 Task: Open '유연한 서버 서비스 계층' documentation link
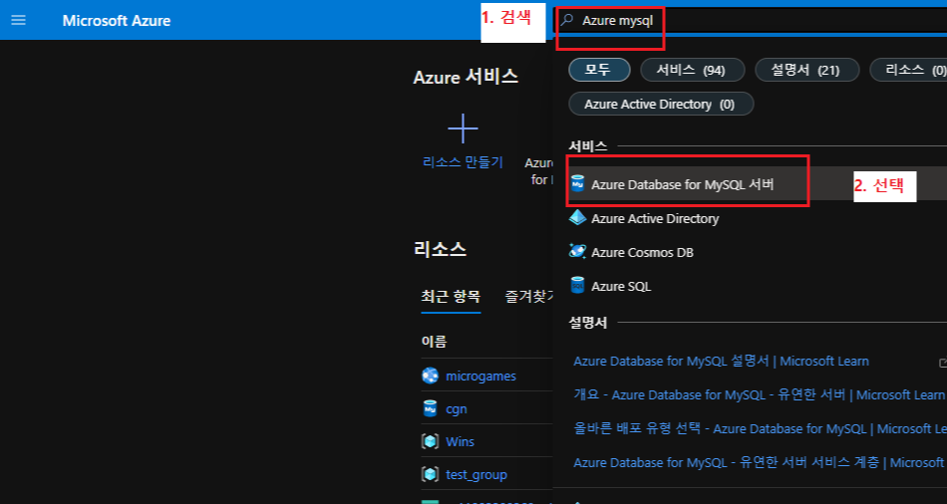click(x=760, y=462)
